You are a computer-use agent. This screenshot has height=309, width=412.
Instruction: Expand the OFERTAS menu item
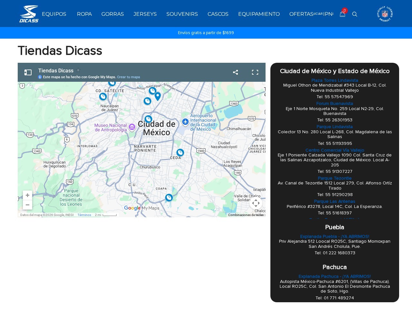301,14
